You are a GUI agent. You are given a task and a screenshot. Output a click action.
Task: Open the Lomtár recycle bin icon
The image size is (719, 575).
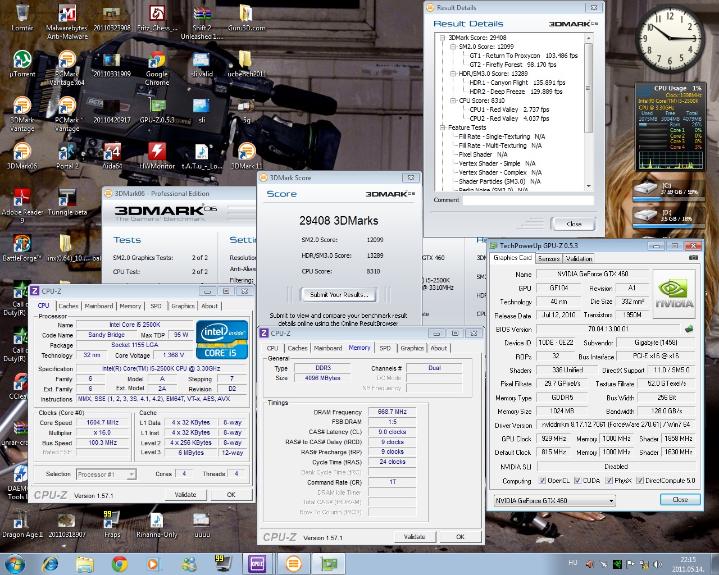22,18
